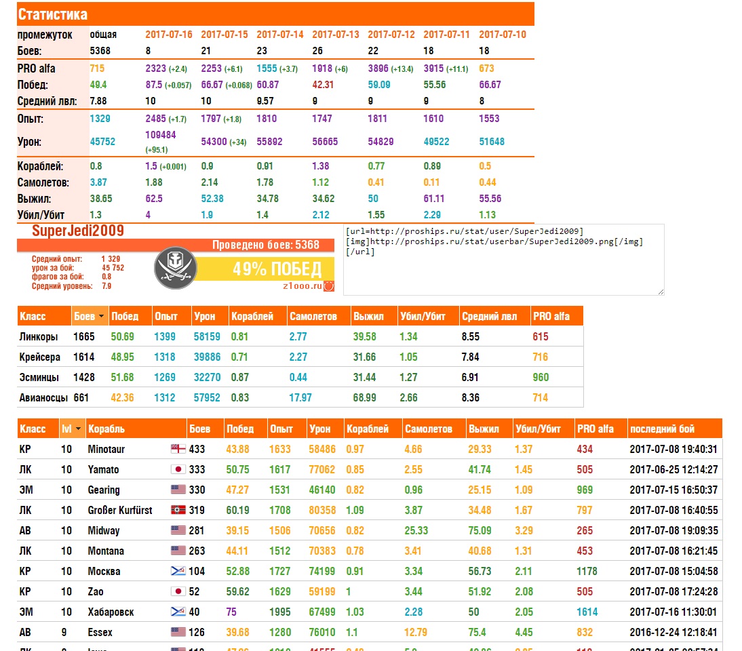Click inside the BBCode userbar text box
Viewport: 742px width, 651px height.
(504, 260)
